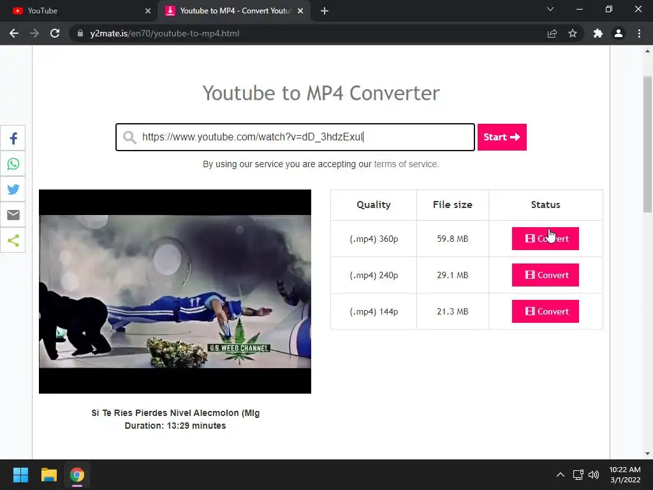Screen dimensions: 653x490
Task: Select the Youtube to MP4 tab
Action: click(233, 11)
